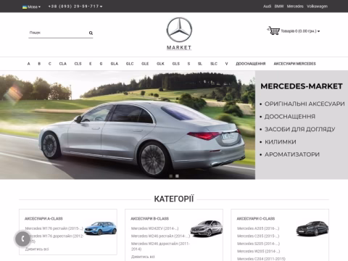Open Mercedes A205 (2016-...) link
Viewport: 348px width, 261px height.
coord(258,228)
